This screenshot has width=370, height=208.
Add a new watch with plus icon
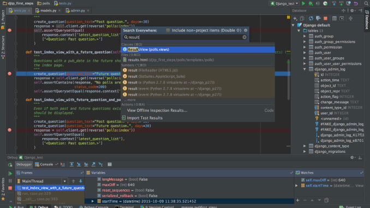(297, 200)
